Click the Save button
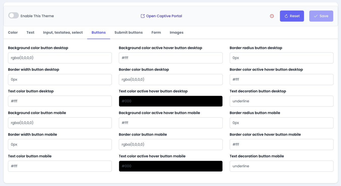Viewport: 341px width, 186px height. point(321,16)
